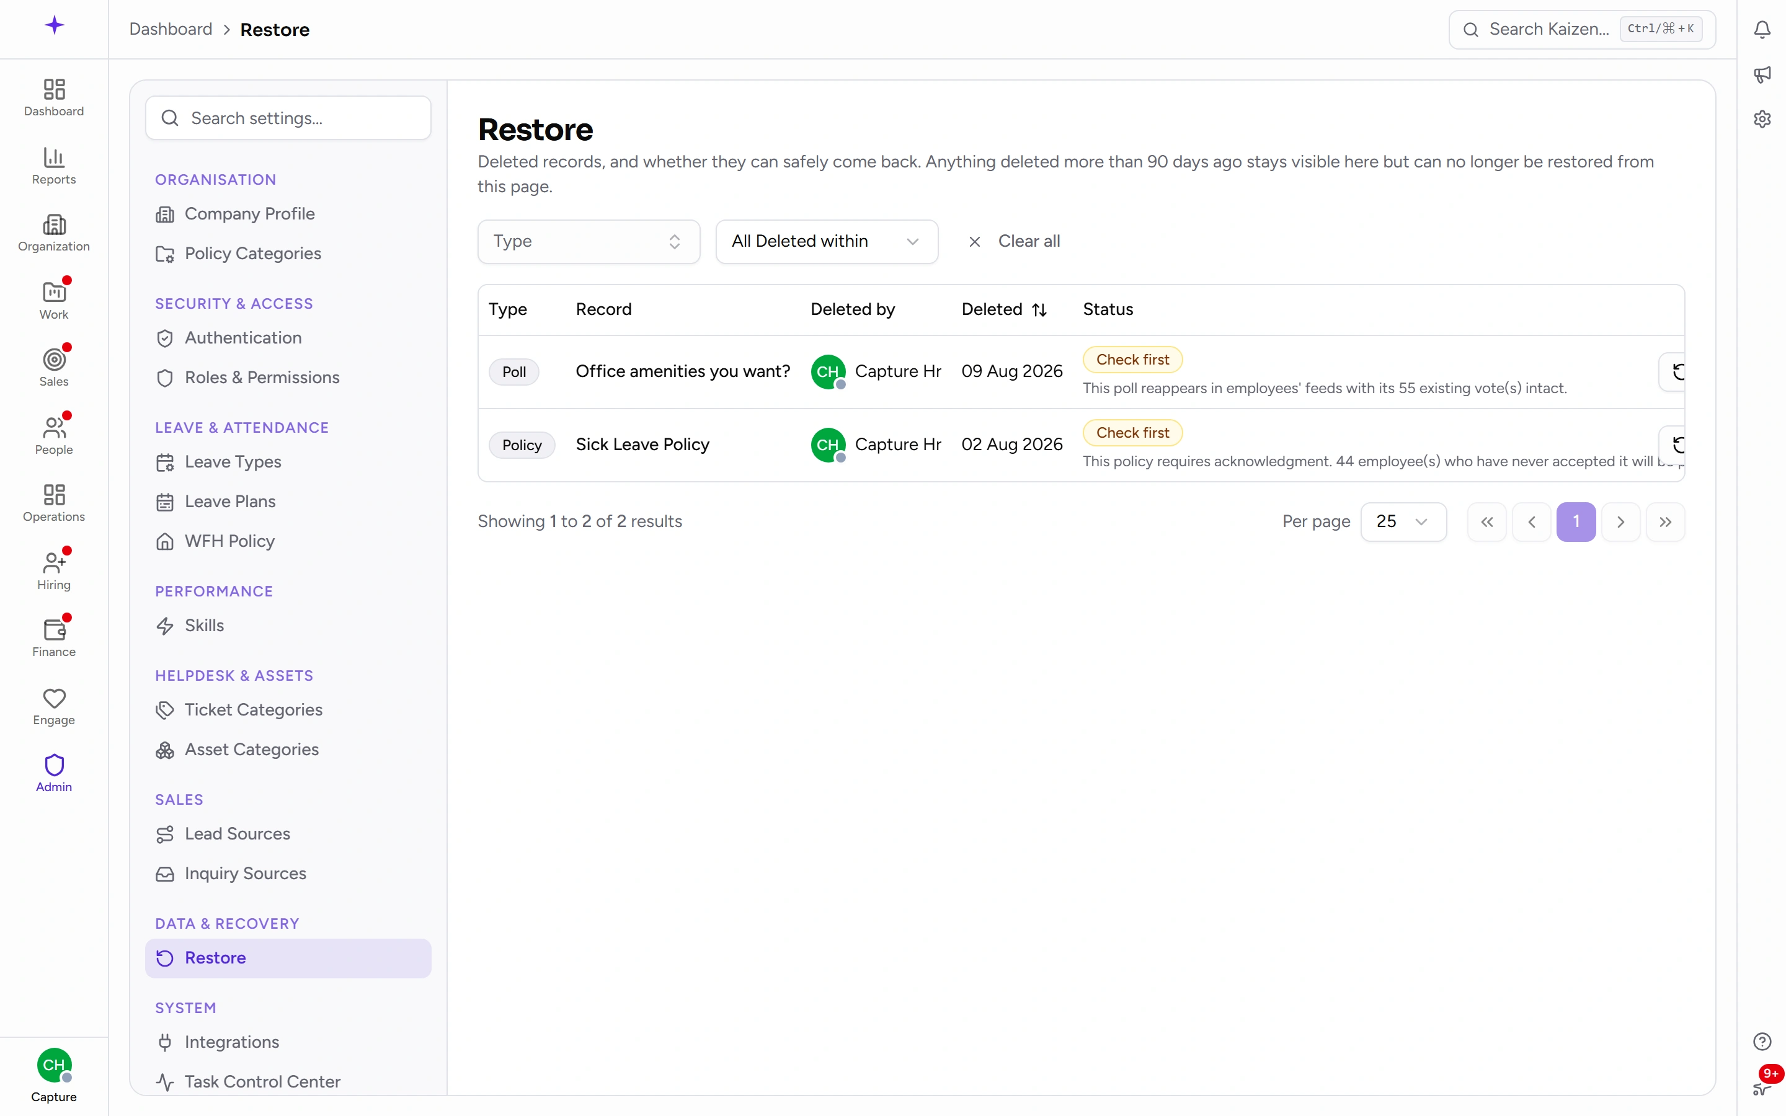Focus the Search settings field
The image size is (1786, 1116).
pyautogui.click(x=288, y=118)
